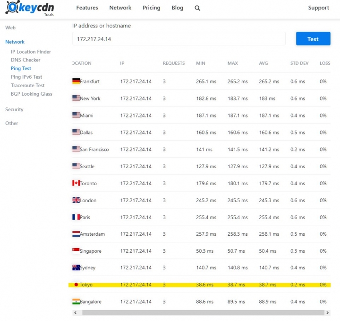Viewport: 340px width, 321px height.
Task: Open DNS Checker tool
Action: click(25, 60)
